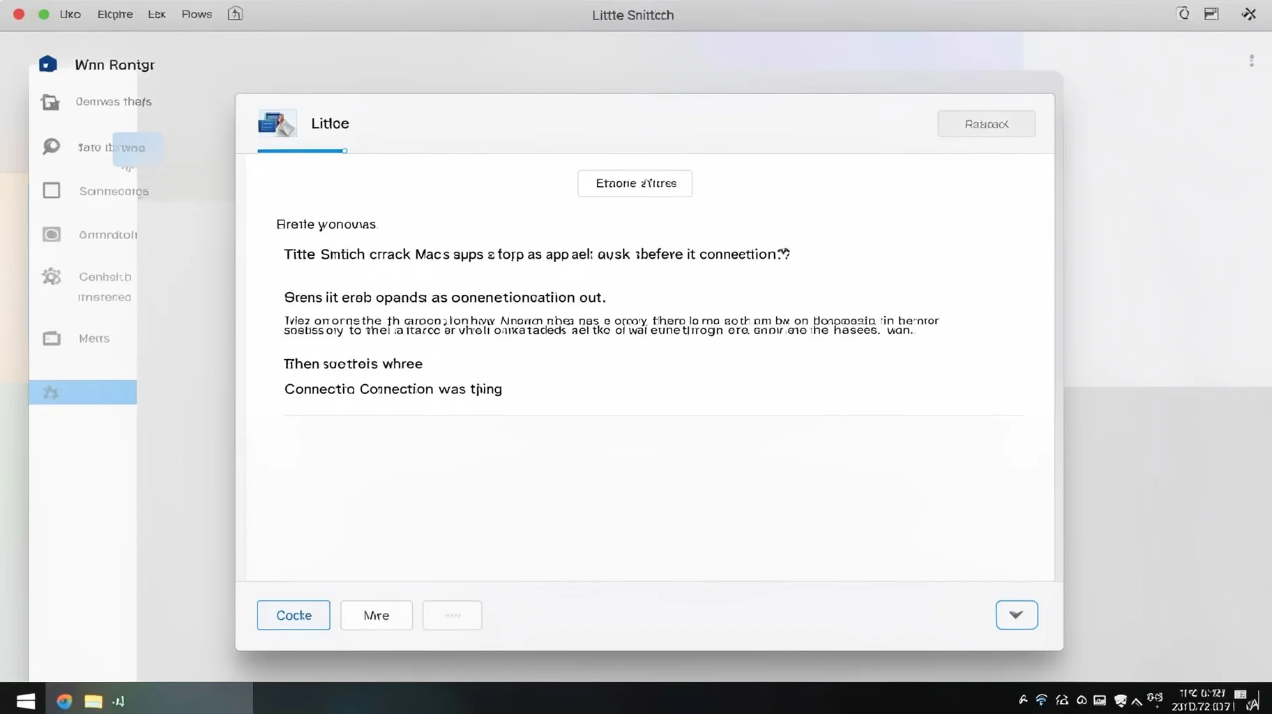Viewport: 1272px width, 714px height.
Task: Click the first tray icon left of Wi-Fi
Action: [1023, 700]
